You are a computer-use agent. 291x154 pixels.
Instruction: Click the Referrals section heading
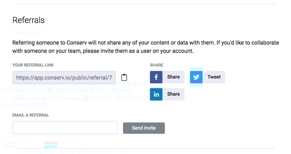[x=28, y=20]
